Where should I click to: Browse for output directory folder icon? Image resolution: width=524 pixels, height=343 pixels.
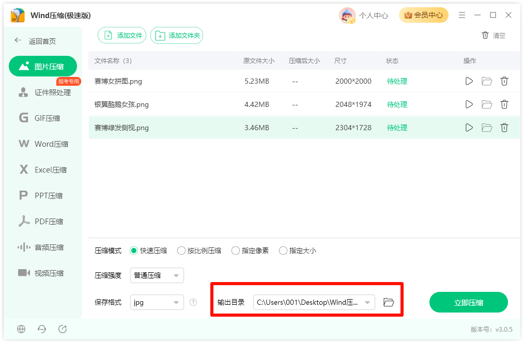(x=388, y=302)
